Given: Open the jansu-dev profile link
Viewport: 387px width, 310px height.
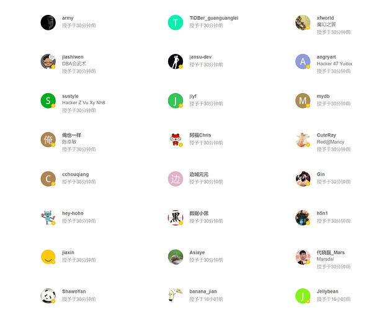Looking at the screenshot, I should point(200,57).
